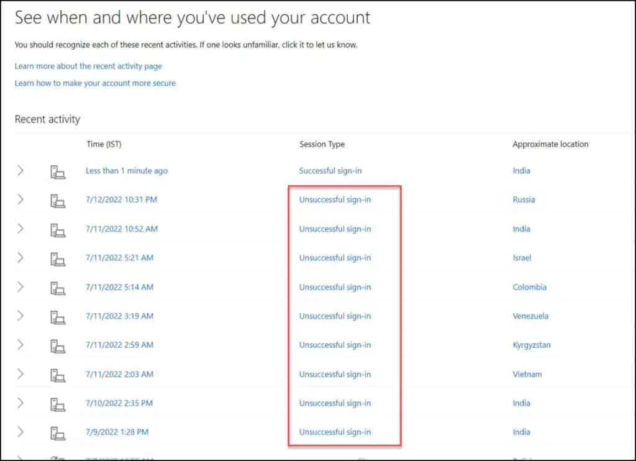The height and width of the screenshot is (461, 636).
Task: Click the Time (IST) column header
Action: pyautogui.click(x=104, y=144)
